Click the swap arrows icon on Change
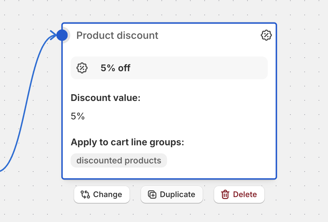 (85, 194)
